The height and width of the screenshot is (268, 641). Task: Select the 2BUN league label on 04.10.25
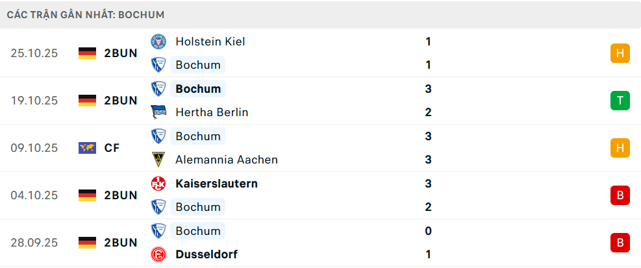[x=121, y=195]
